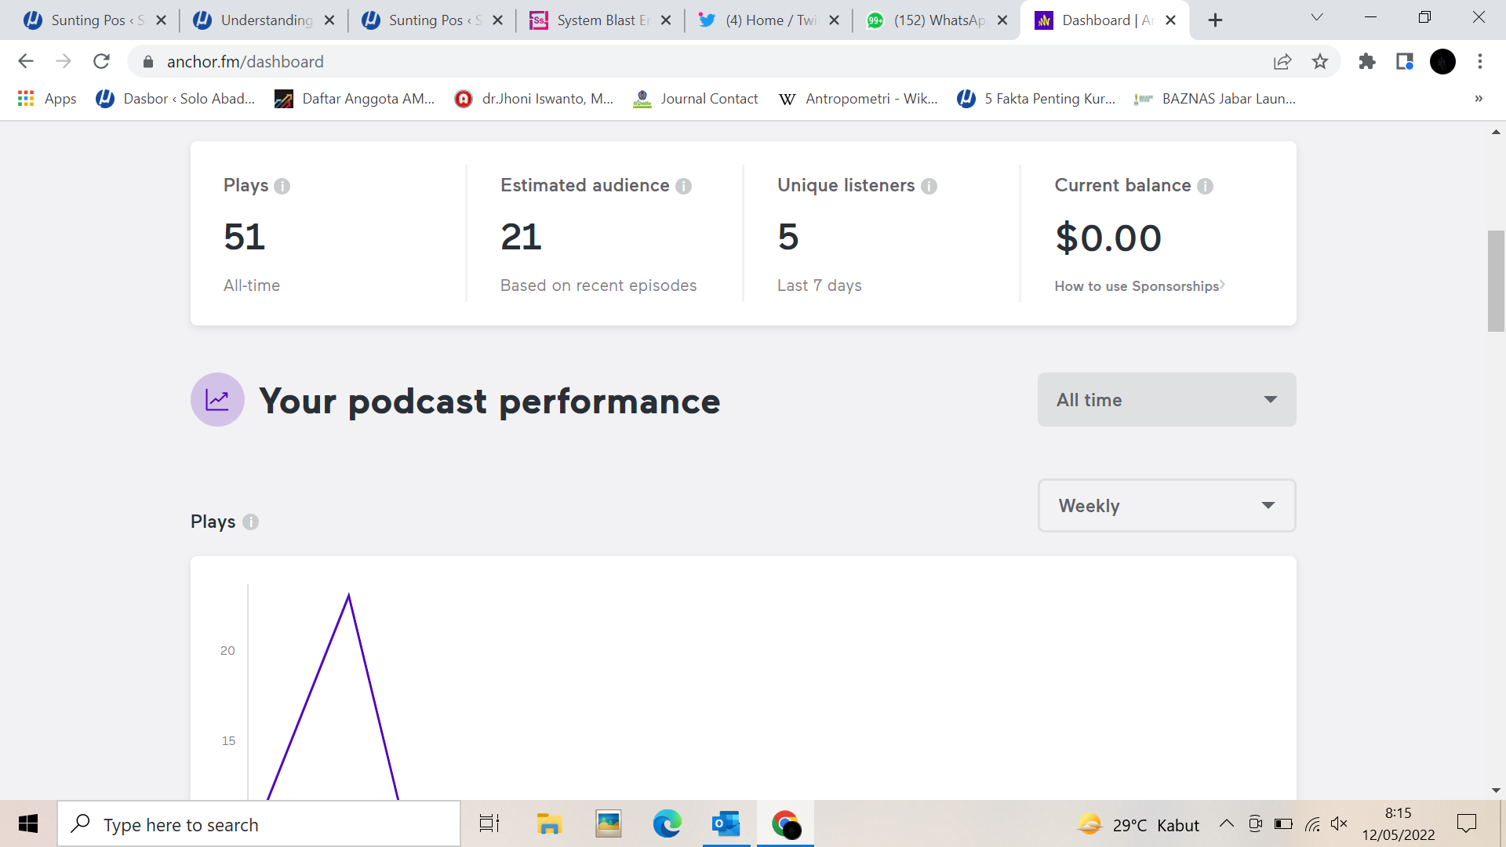Image resolution: width=1506 pixels, height=847 pixels.
Task: Click the Plays info icon in stats card
Action: coord(282,186)
